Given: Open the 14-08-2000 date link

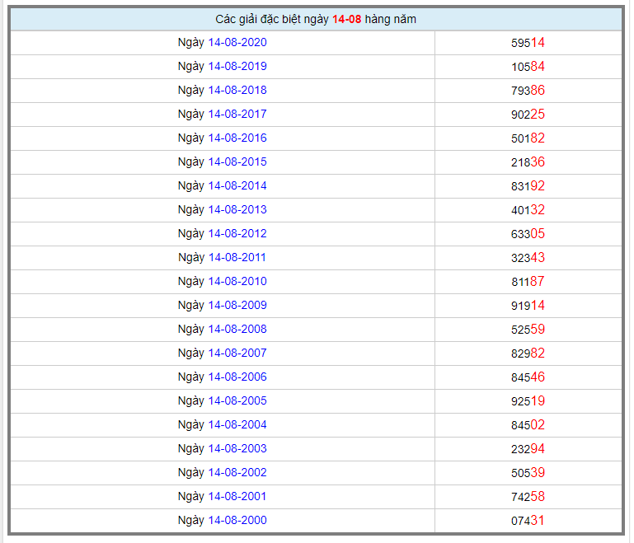Looking at the screenshot, I should (x=237, y=520).
